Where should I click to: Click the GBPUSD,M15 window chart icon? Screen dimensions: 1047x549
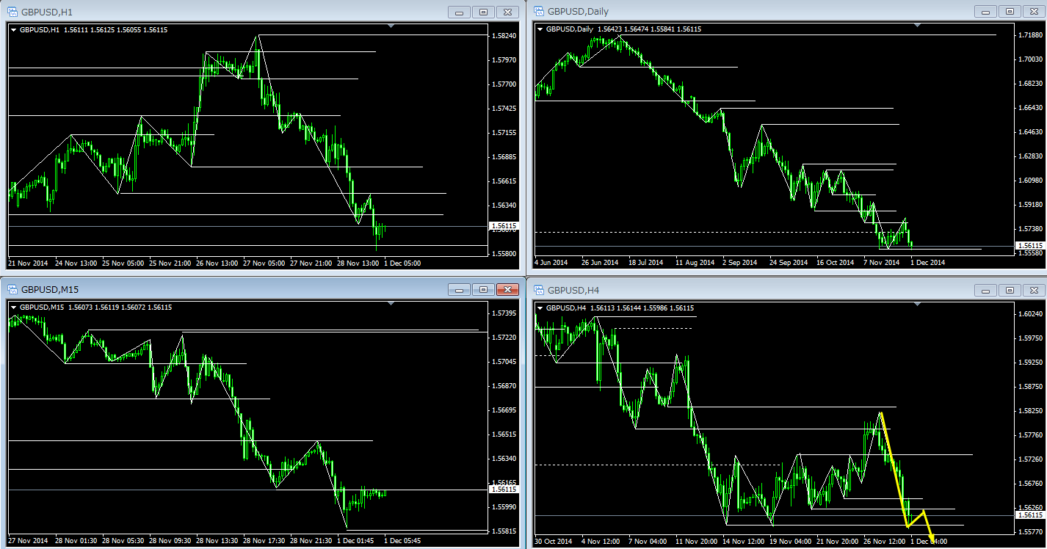click(10, 290)
